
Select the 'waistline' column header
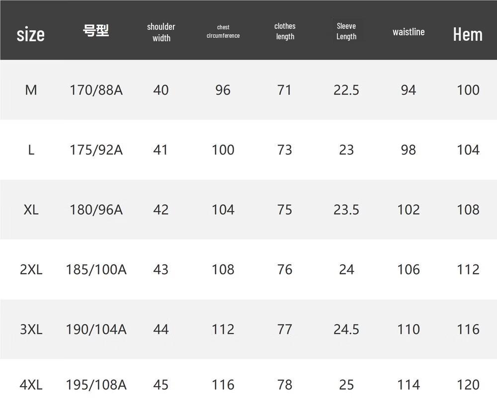[409, 32]
